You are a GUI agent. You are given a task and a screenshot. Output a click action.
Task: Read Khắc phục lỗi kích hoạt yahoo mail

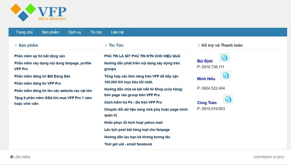(x=133, y=123)
